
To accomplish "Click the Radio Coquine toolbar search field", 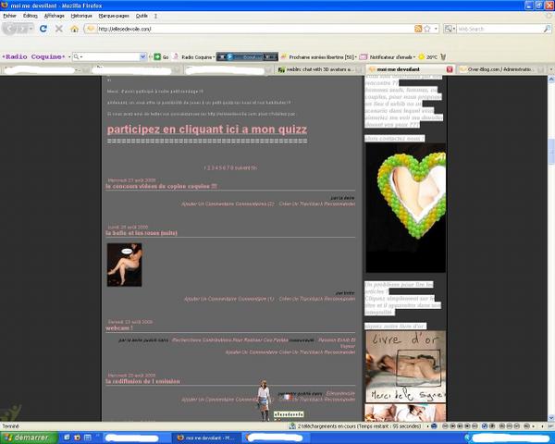I will point(110,56).
